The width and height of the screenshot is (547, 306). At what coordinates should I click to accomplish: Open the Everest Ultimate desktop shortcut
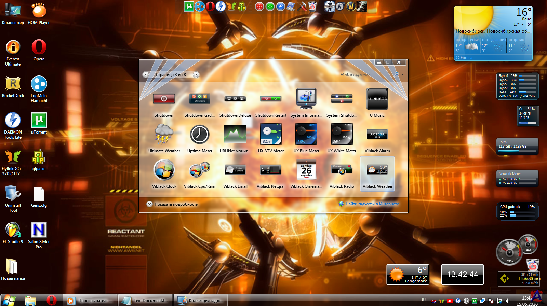tap(13, 47)
